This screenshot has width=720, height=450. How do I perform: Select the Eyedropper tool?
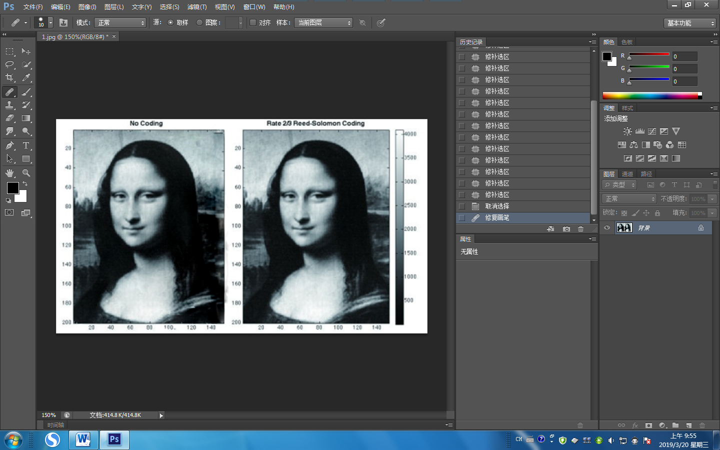tap(26, 77)
